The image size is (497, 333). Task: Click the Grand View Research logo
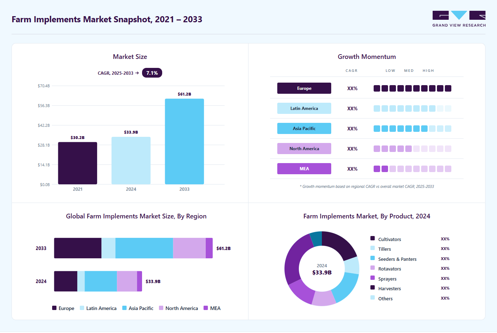(x=459, y=19)
